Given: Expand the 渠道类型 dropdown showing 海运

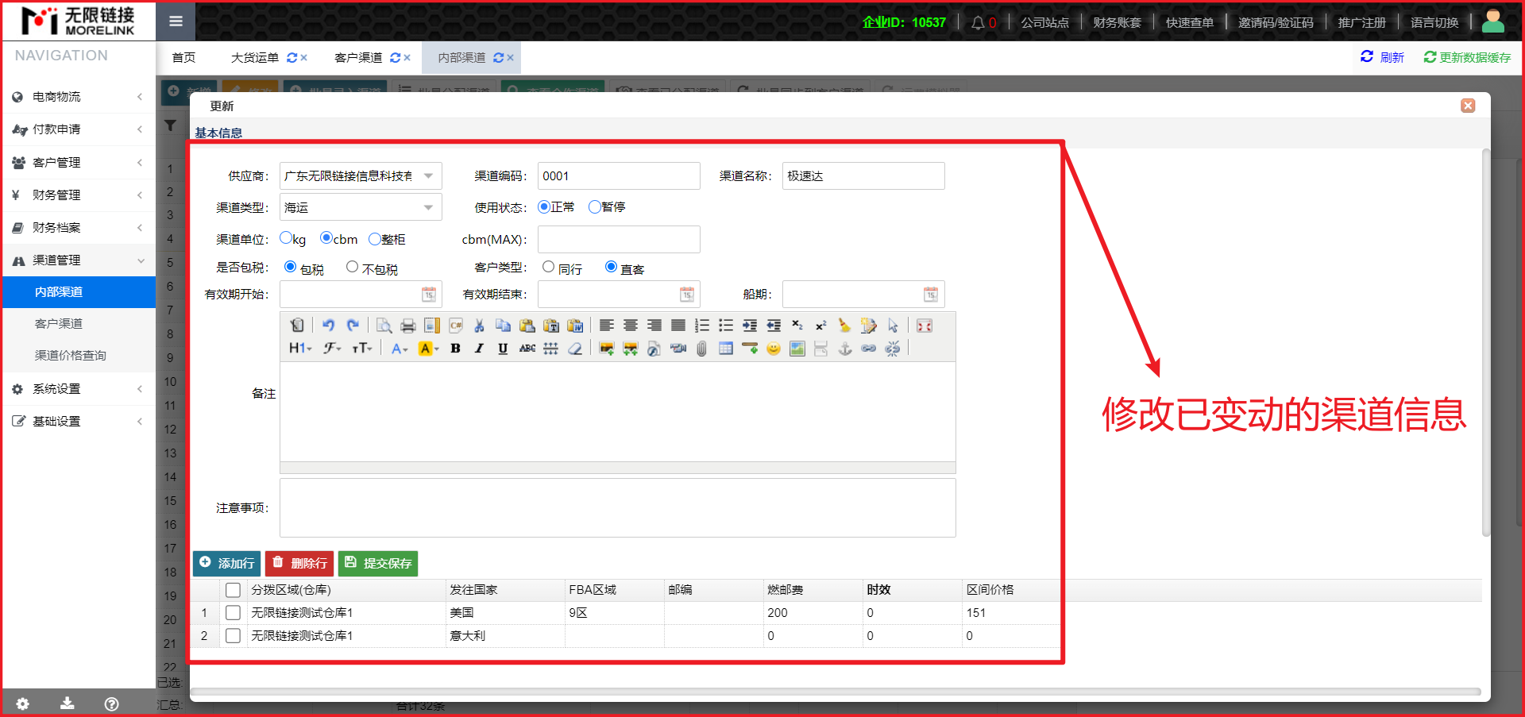Looking at the screenshot, I should 428,208.
